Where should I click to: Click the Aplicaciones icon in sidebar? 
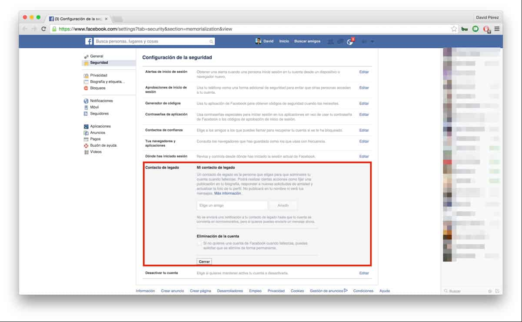(x=86, y=126)
